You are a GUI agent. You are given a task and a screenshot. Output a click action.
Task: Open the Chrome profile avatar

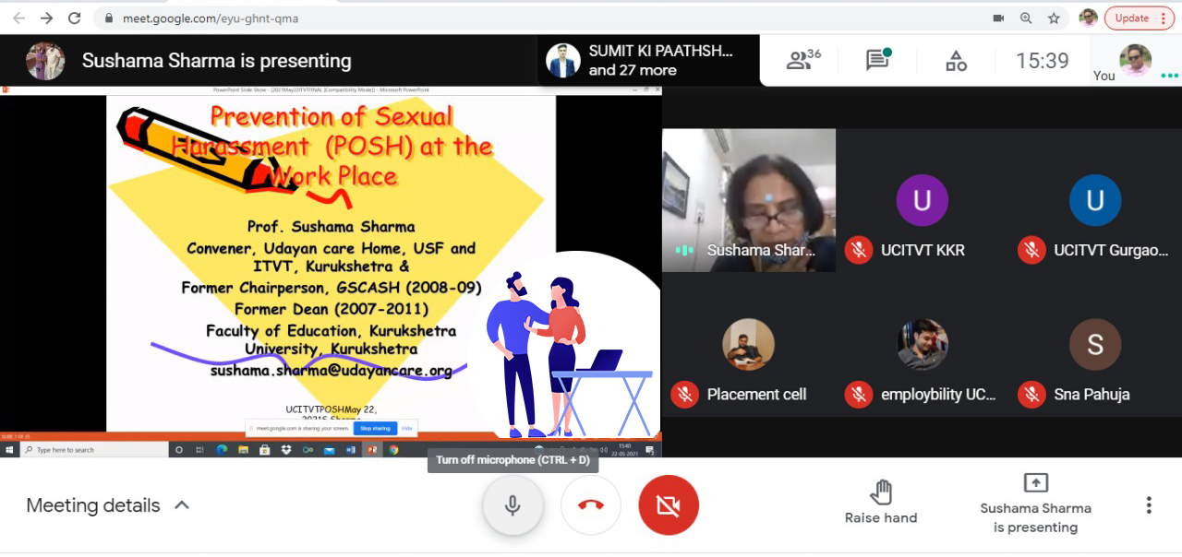coord(1089,18)
